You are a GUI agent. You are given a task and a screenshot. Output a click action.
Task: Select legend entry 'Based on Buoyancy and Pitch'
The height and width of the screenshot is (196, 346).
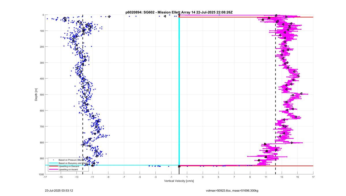pos(73,163)
